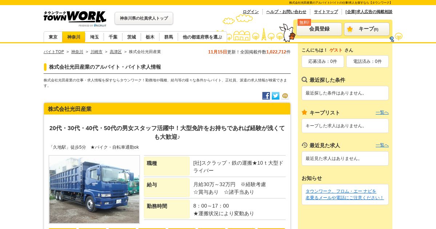
Task: Click 株式会社光田産業 orange card header
Action: pyautogui.click(x=167, y=109)
